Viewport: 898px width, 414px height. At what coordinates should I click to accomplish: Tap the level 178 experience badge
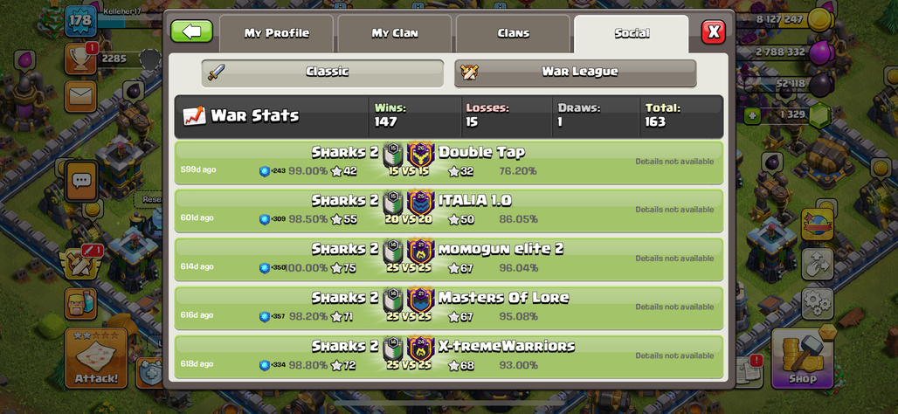(80, 21)
